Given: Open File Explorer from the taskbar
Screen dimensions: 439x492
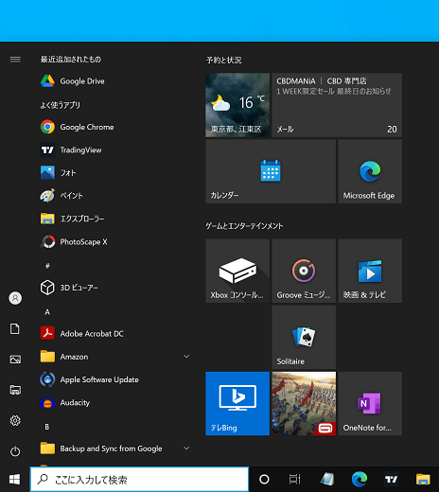Looking at the screenshot, I should tap(423, 480).
